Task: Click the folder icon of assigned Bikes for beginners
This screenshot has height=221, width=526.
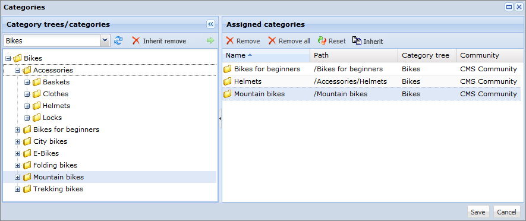Action: coord(228,69)
